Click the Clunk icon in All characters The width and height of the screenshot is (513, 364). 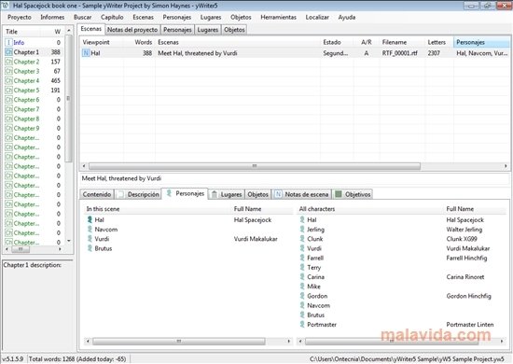coord(302,239)
